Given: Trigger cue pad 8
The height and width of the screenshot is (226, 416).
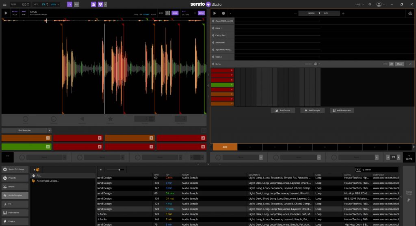Looking at the screenshot, I should 181,146.
